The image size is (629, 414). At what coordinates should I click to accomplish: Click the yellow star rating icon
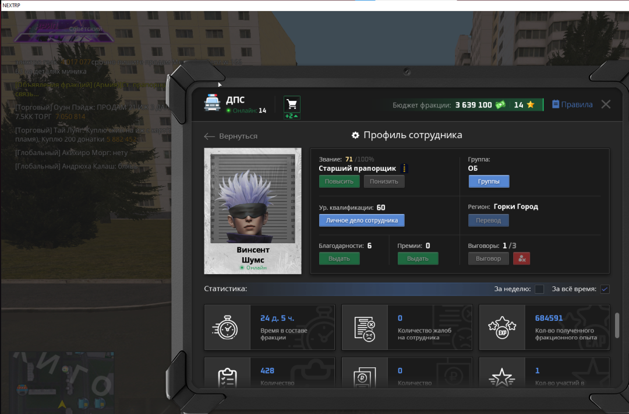coord(530,105)
